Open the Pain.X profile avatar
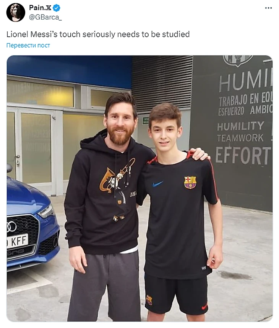This screenshot has height=328, width=279. [x=16, y=12]
